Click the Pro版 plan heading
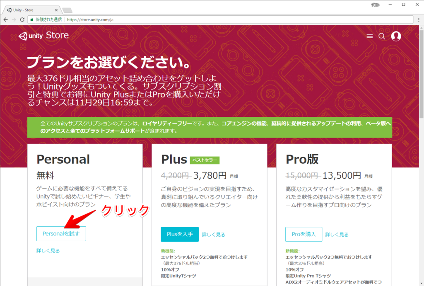 click(x=302, y=159)
